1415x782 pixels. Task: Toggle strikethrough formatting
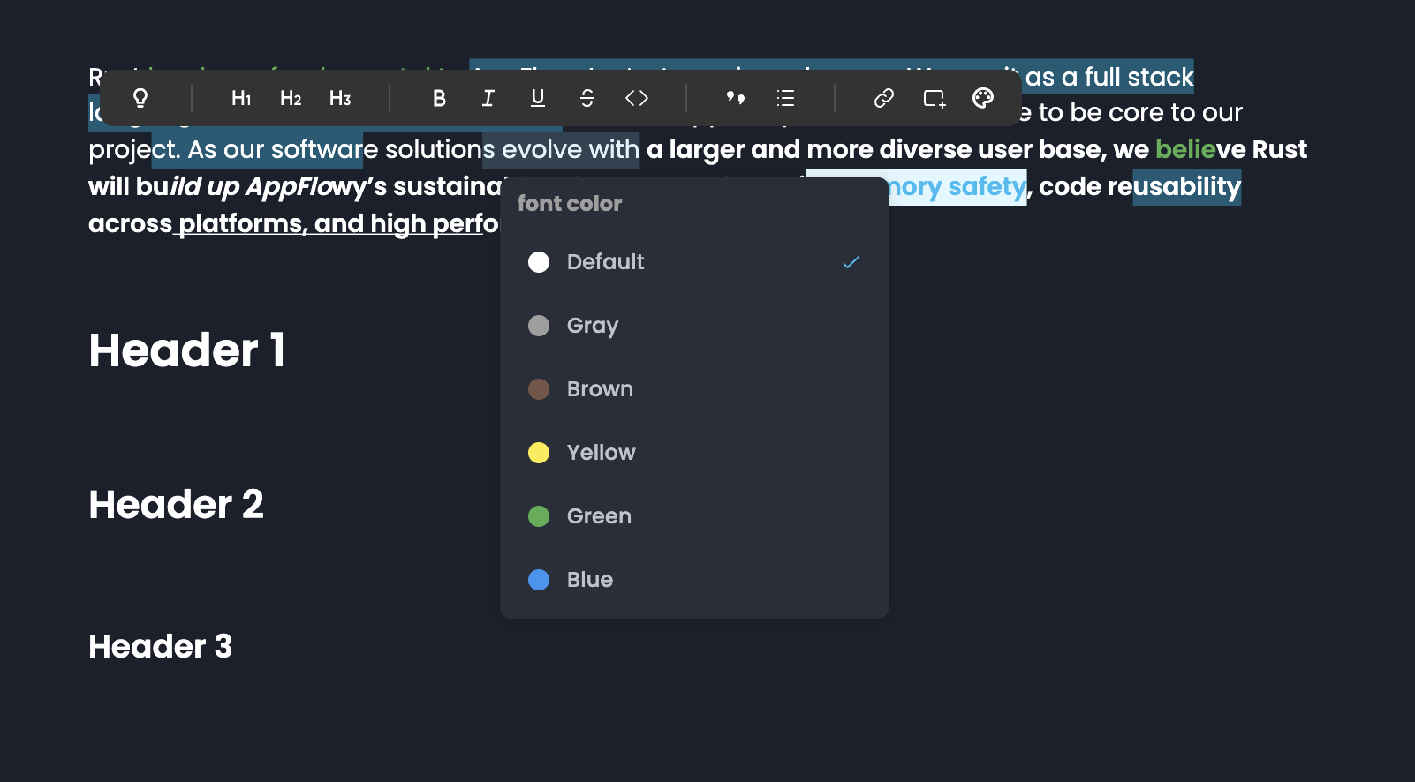[x=587, y=98]
